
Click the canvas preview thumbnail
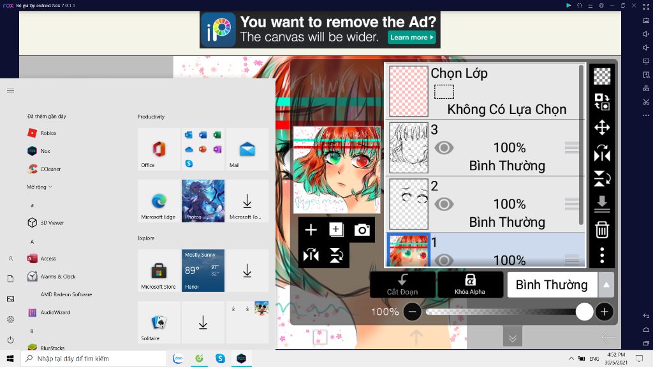[x=337, y=169]
